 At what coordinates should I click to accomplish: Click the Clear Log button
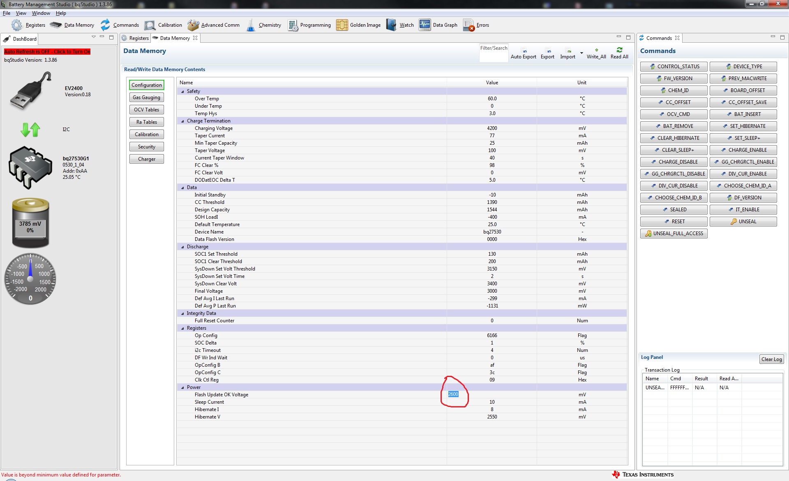771,359
